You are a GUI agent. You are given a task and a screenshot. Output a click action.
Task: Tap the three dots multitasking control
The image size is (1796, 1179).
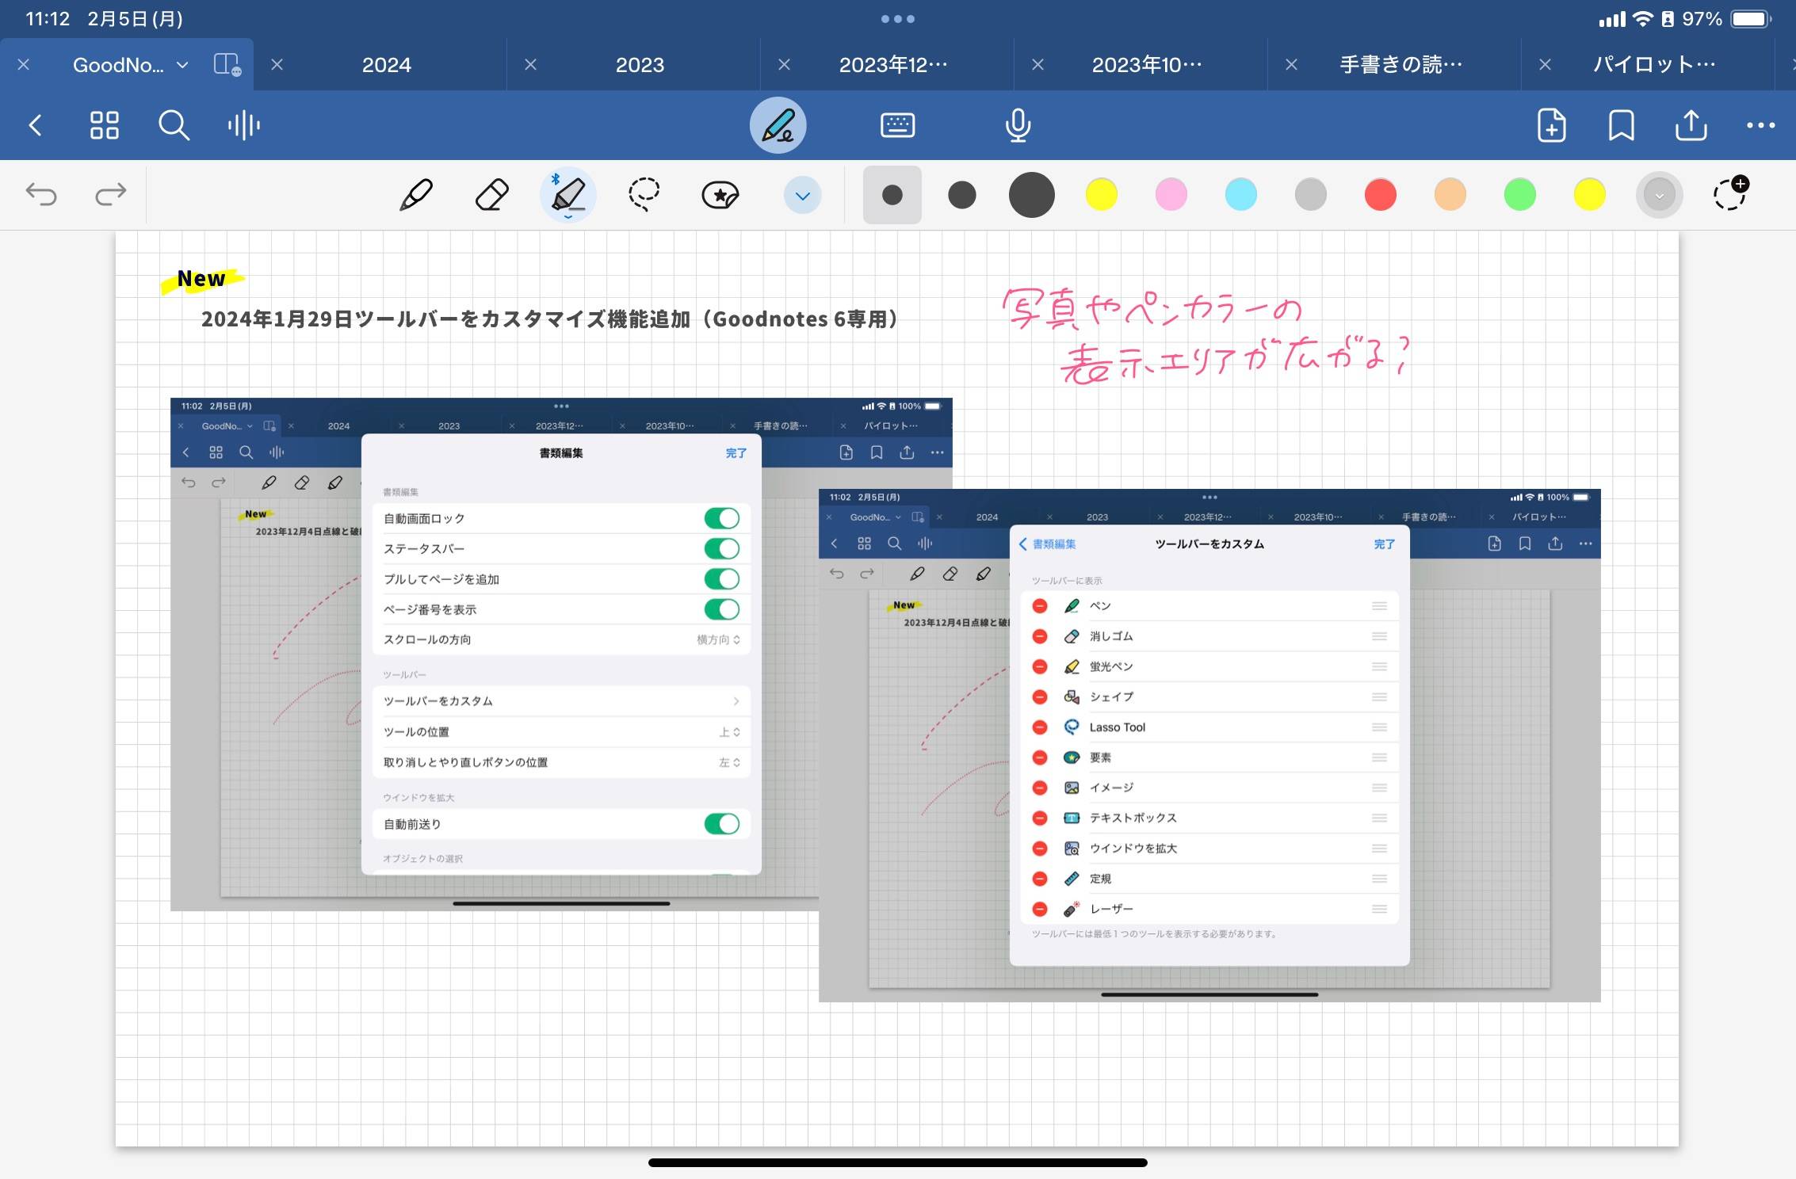click(x=898, y=19)
